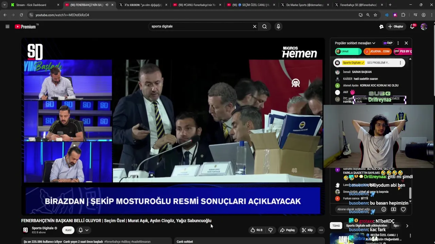This screenshot has width=435, height=244.
Task: Create a Klip from video
Action: pos(307,230)
